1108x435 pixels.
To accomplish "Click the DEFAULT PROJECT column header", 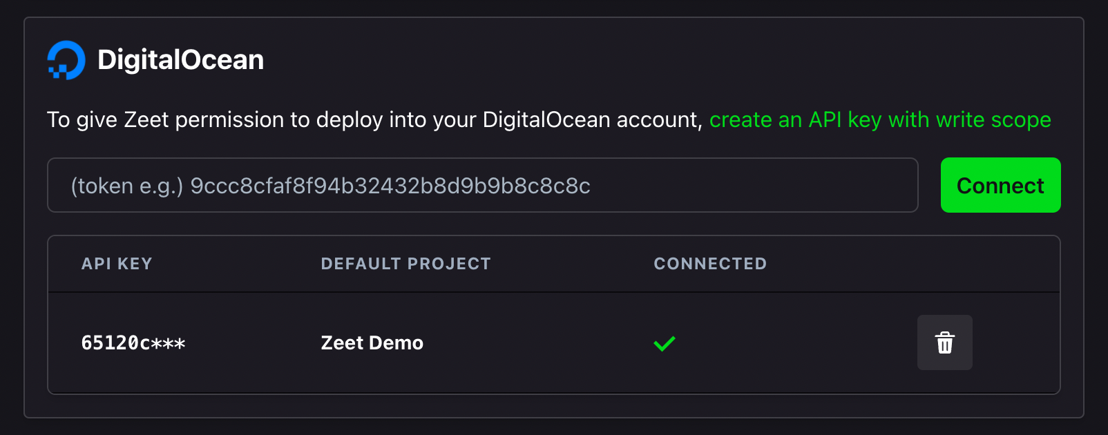I will tap(405, 264).
